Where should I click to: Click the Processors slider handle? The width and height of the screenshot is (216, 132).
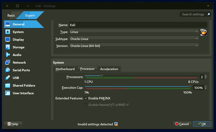point(102,76)
